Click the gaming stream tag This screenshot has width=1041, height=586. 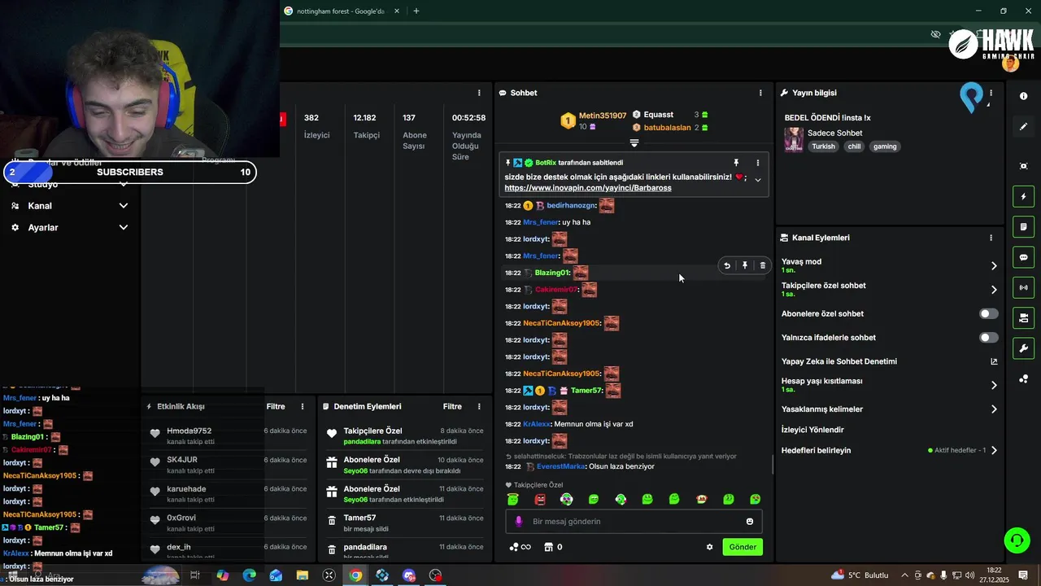tap(885, 146)
